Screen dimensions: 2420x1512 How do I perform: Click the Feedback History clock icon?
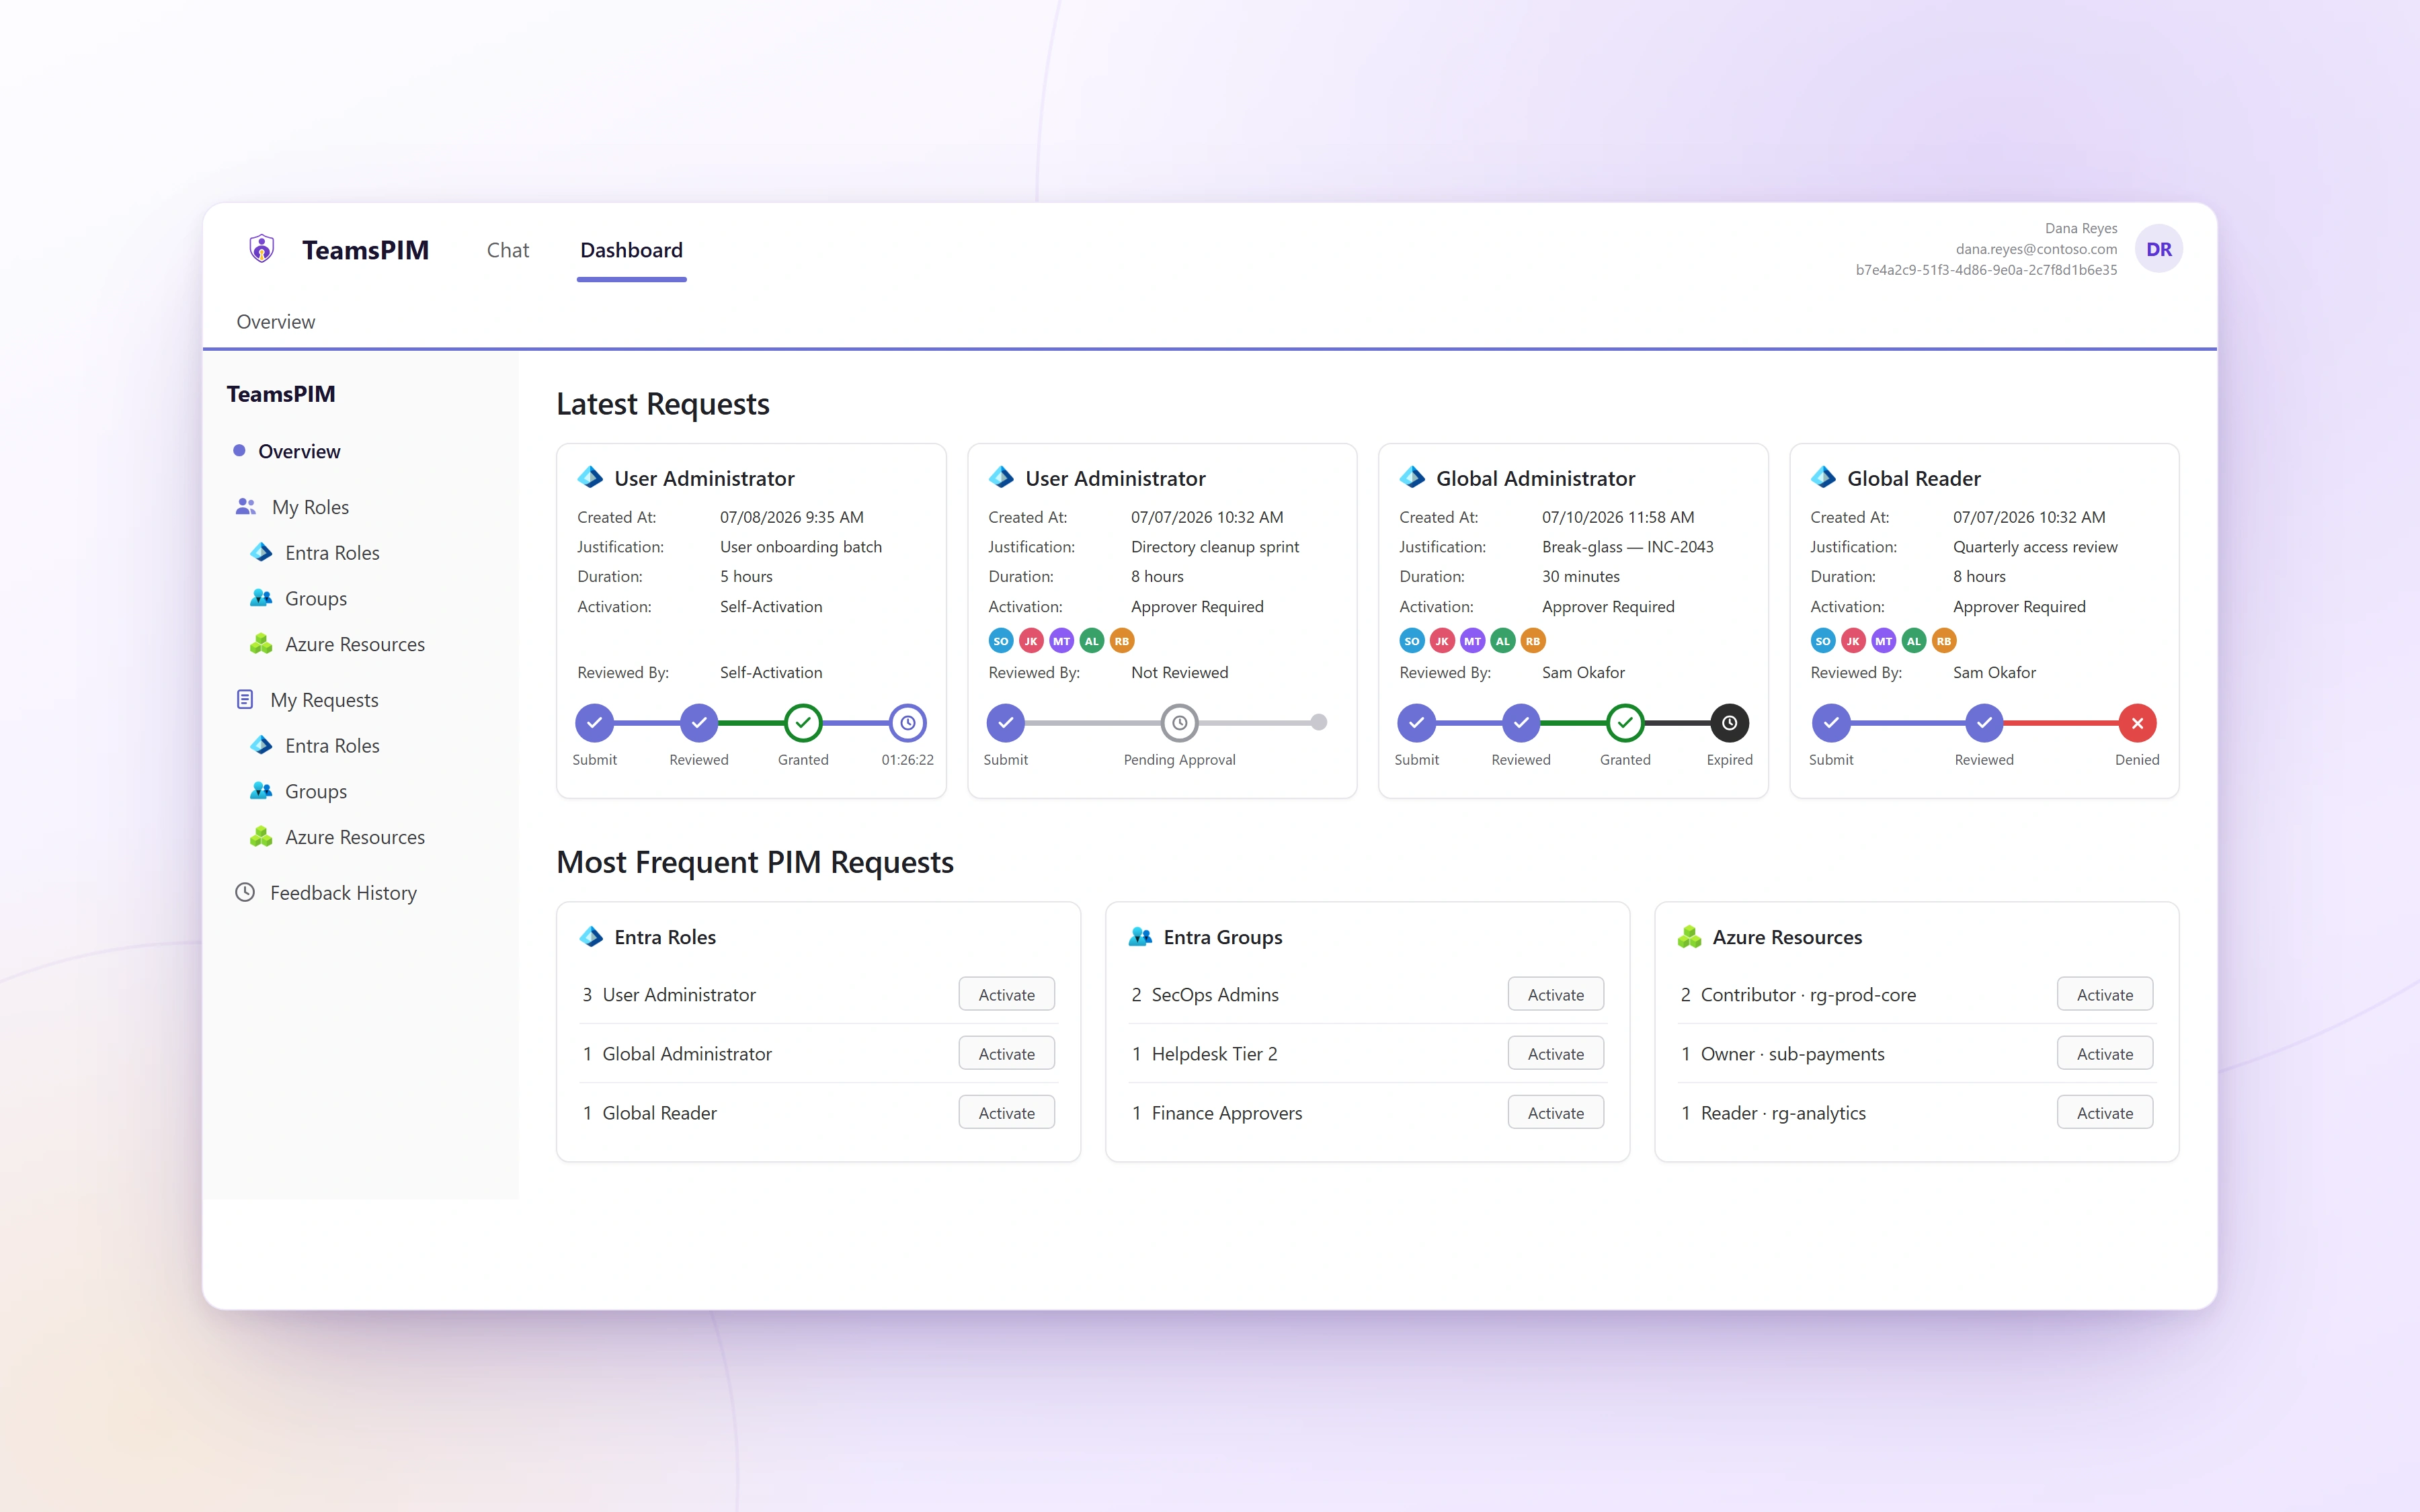245,892
